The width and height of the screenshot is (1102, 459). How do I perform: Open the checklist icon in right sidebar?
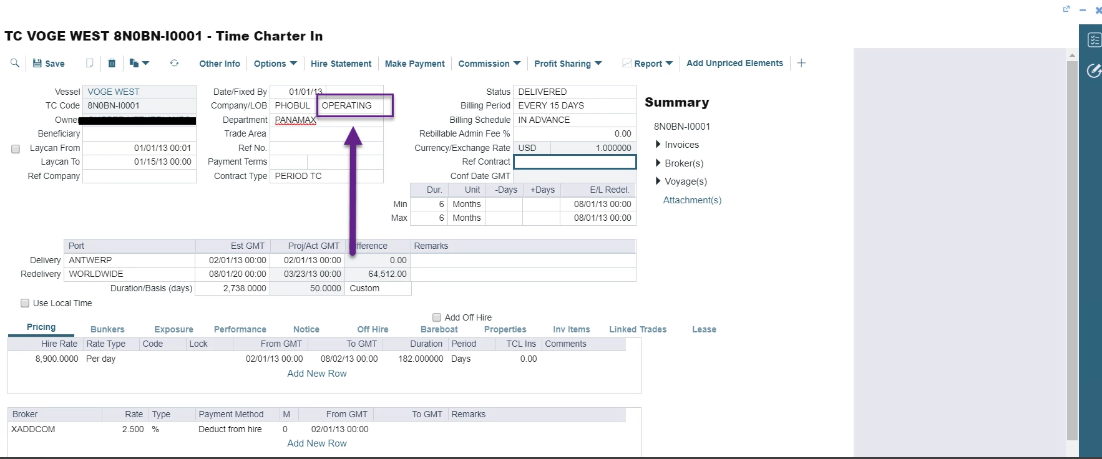1094,40
